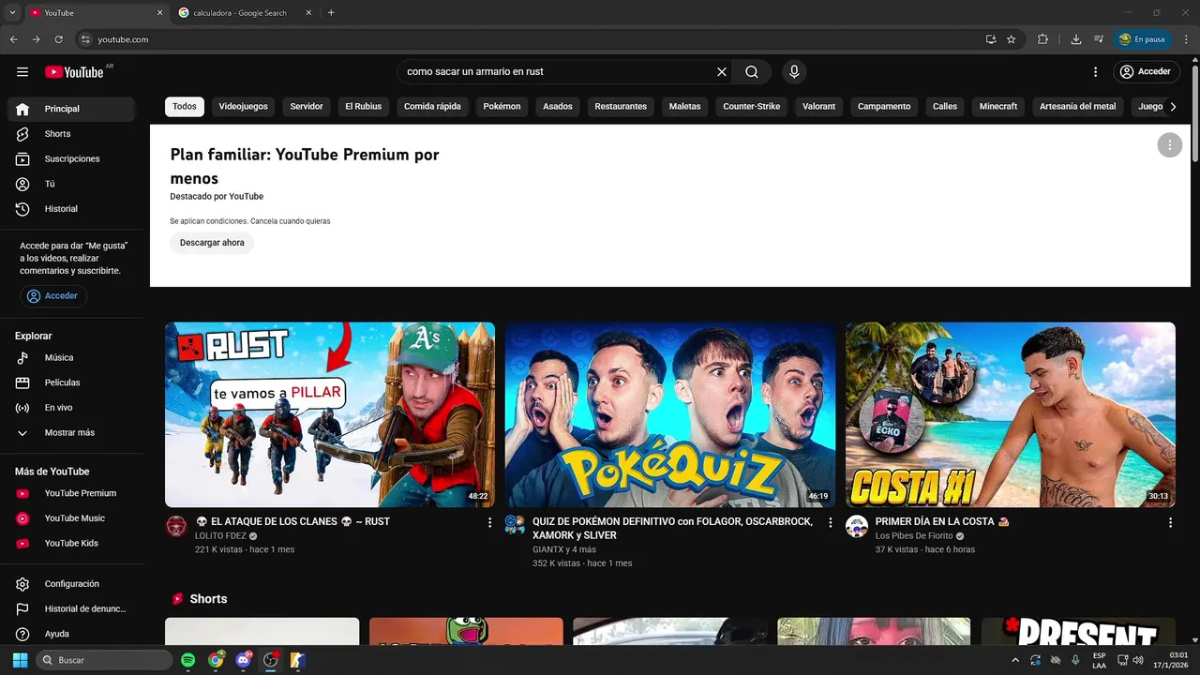Open options for QUIZ DE POKÉMON video
The image size is (1200, 675).
coord(830,523)
